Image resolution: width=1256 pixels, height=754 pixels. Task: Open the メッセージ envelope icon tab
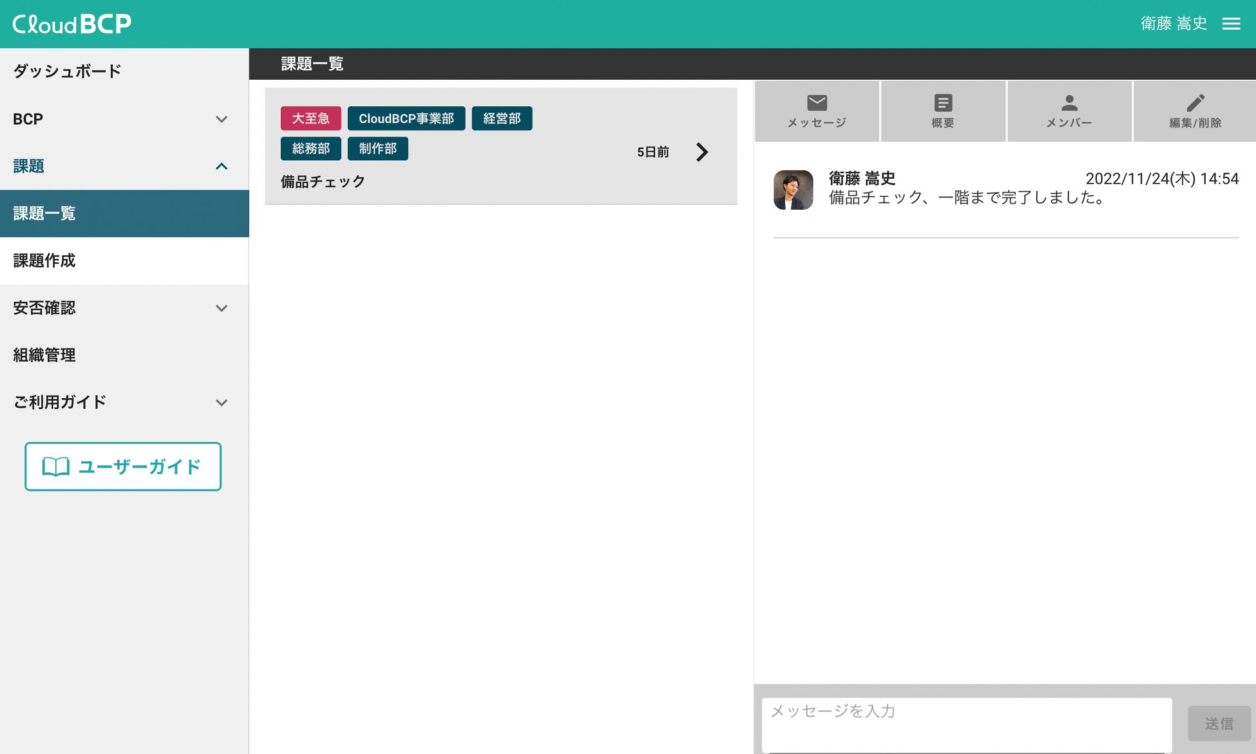(817, 103)
